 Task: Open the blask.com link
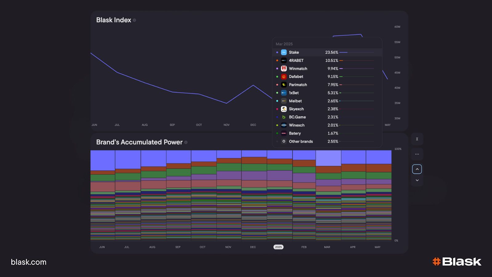29,262
